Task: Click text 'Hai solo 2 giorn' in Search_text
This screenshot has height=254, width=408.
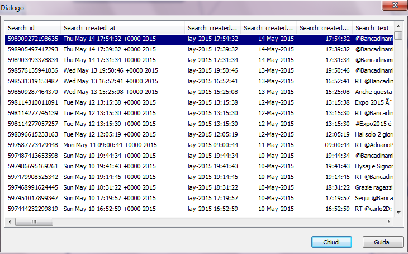Action: [374, 134]
